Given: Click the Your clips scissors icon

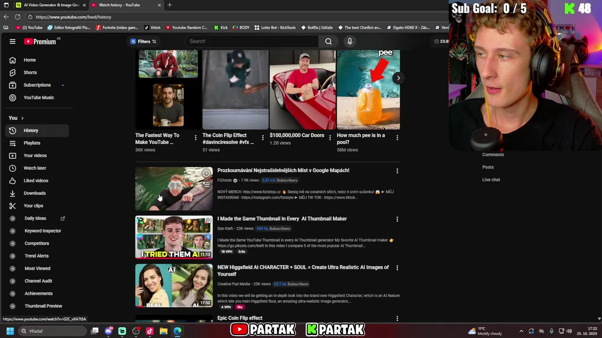Looking at the screenshot, I should coord(13,206).
